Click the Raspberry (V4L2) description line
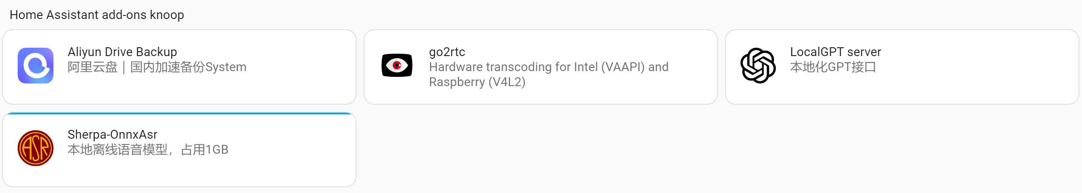 point(477,82)
